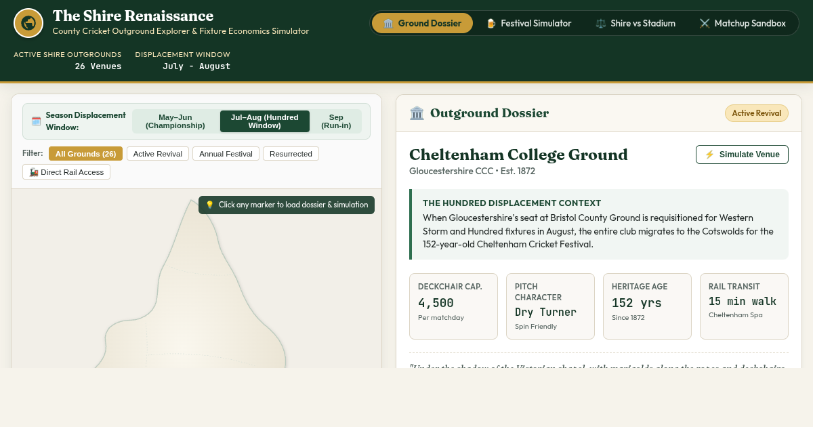Viewport: 813px width, 427px height.
Task: Filter grounds by Annual Festival
Action: tap(226, 154)
